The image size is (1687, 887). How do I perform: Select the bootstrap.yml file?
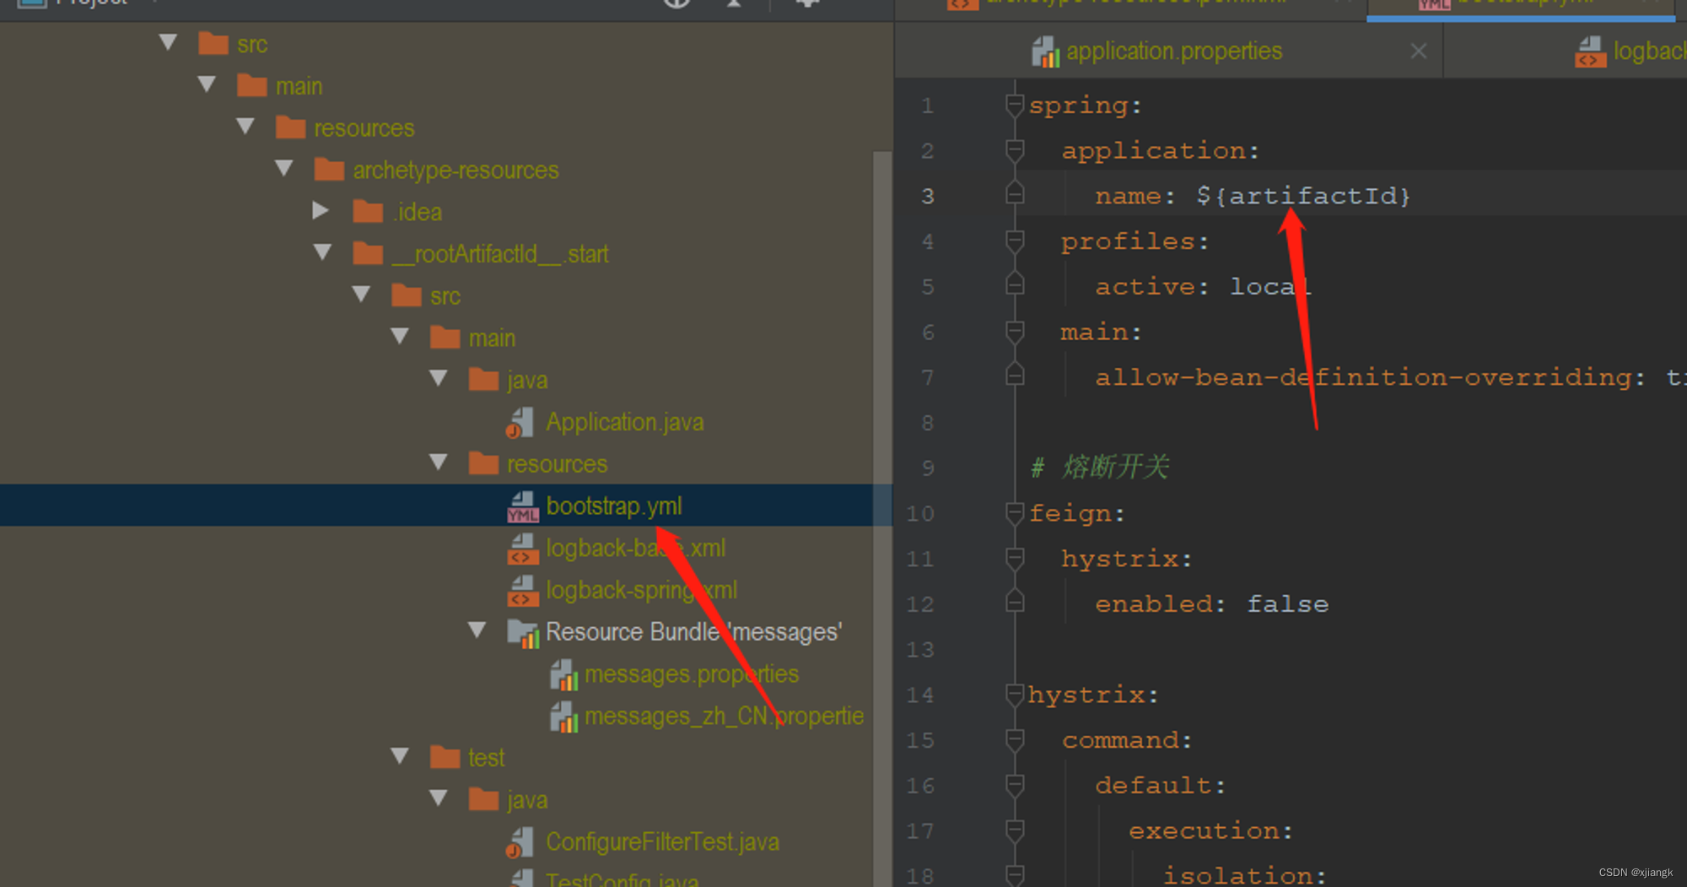point(613,506)
